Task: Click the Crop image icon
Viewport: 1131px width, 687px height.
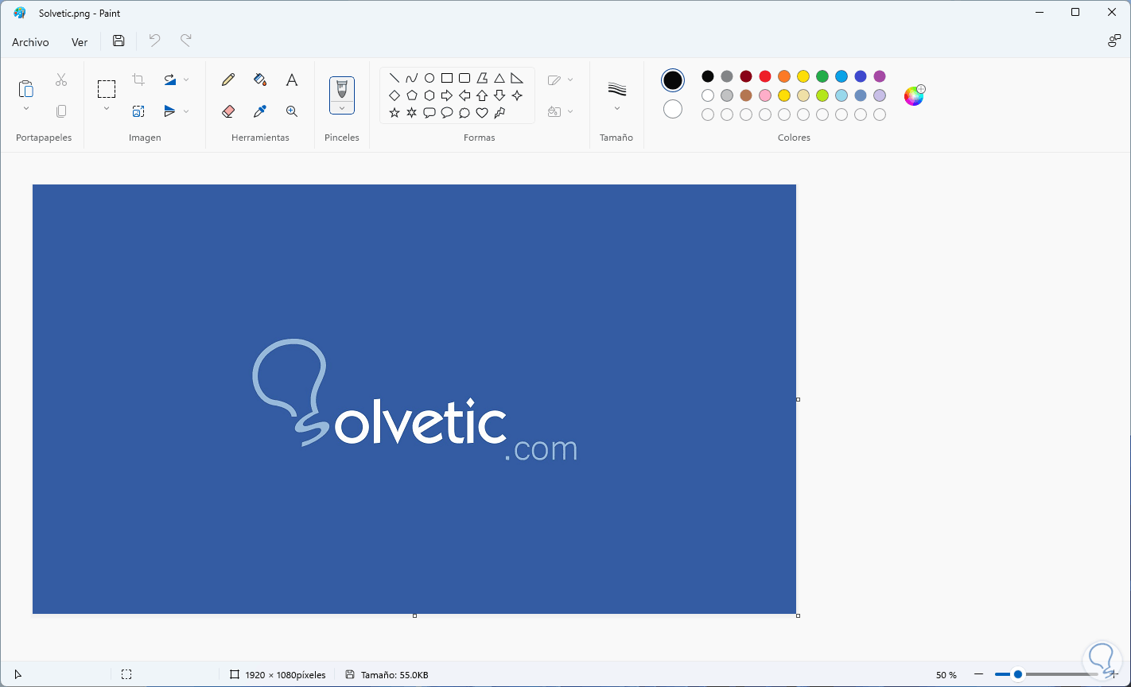Action: (x=138, y=80)
